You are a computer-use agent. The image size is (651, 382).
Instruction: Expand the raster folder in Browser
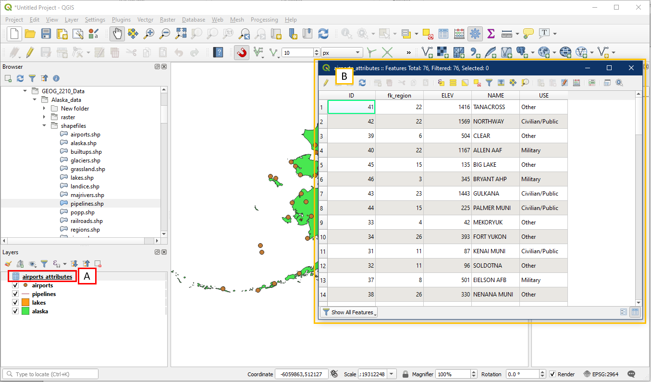[44, 117]
